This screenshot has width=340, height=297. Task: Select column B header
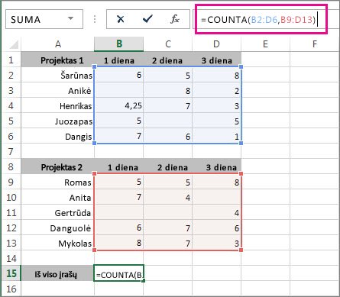tap(118, 44)
